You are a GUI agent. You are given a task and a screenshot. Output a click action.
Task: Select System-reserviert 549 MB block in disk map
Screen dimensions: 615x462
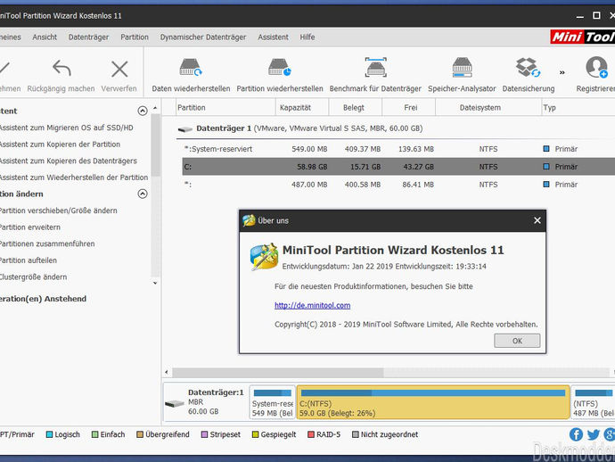coord(272,402)
